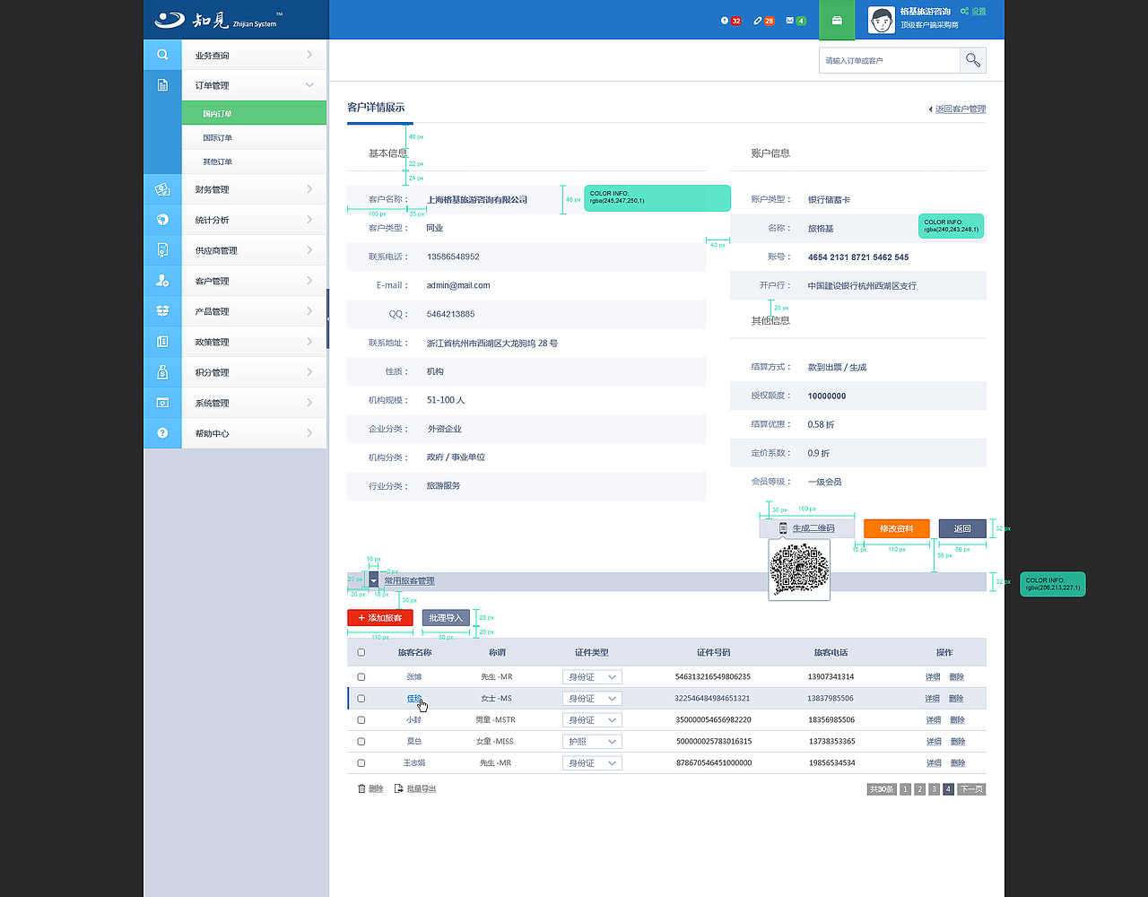Select the 客户详情展示 tab heading
Image resolution: width=1148 pixels, height=897 pixels.
[376, 107]
